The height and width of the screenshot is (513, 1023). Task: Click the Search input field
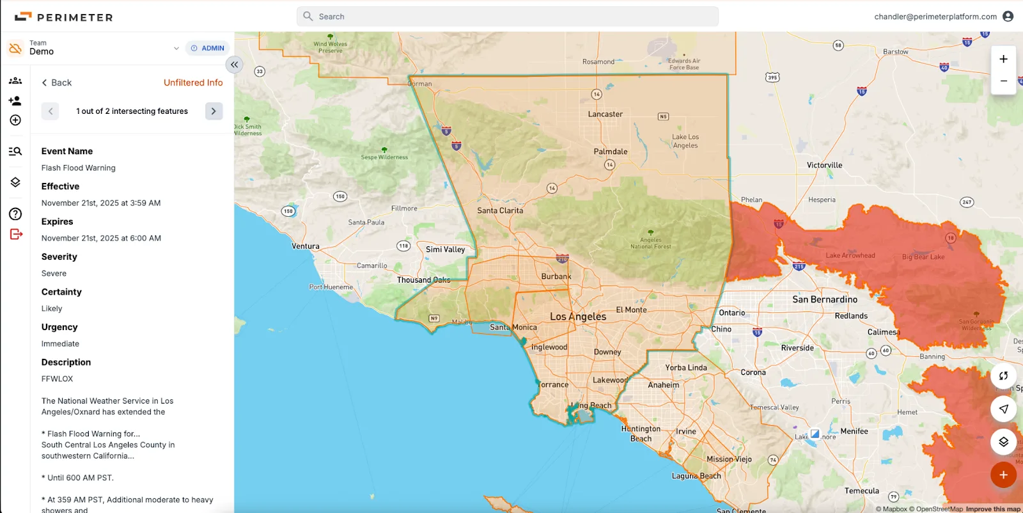click(x=507, y=17)
